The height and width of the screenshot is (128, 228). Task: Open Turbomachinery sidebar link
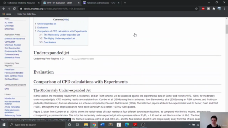(12, 54)
